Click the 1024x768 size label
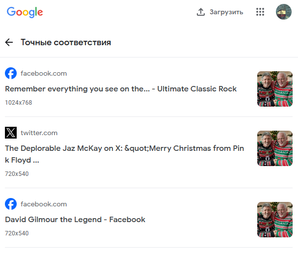The image size is (298, 256). click(x=19, y=103)
